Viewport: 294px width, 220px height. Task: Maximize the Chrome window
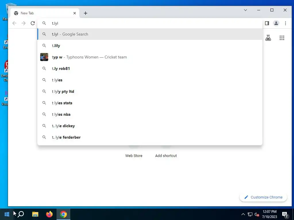coord(272,10)
